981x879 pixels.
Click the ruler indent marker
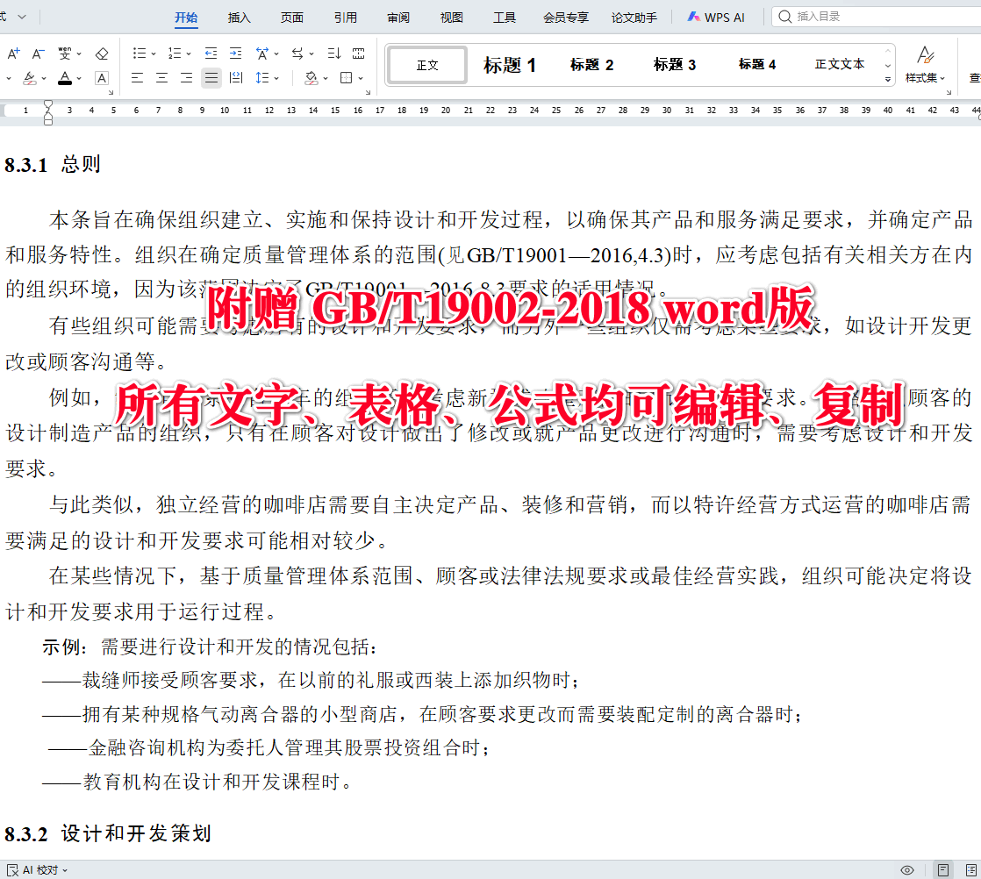pos(48,112)
